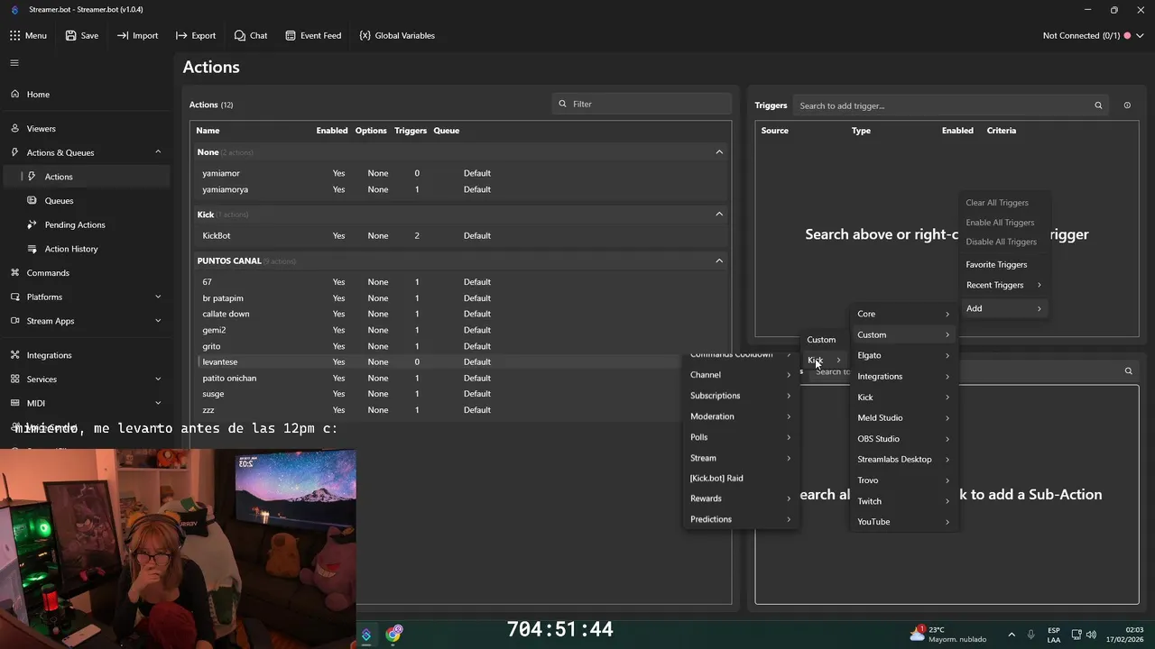Select Core in the Add submenu
The image size is (1155, 649).
[903, 314]
